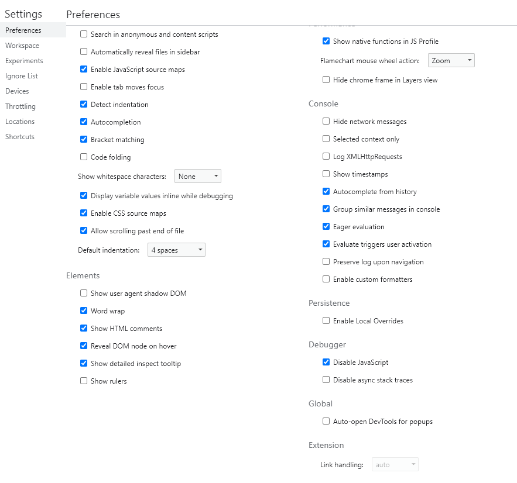Open the Show whitespace characters dropdown
517x483 pixels.
pos(198,176)
